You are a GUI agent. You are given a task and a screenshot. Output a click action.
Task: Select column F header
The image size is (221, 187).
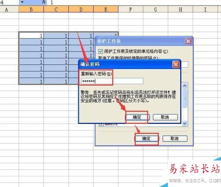(x=131, y=10)
